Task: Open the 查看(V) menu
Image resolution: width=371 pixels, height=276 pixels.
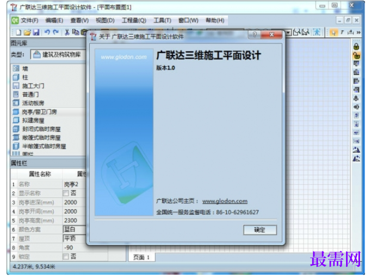Action: (79, 21)
